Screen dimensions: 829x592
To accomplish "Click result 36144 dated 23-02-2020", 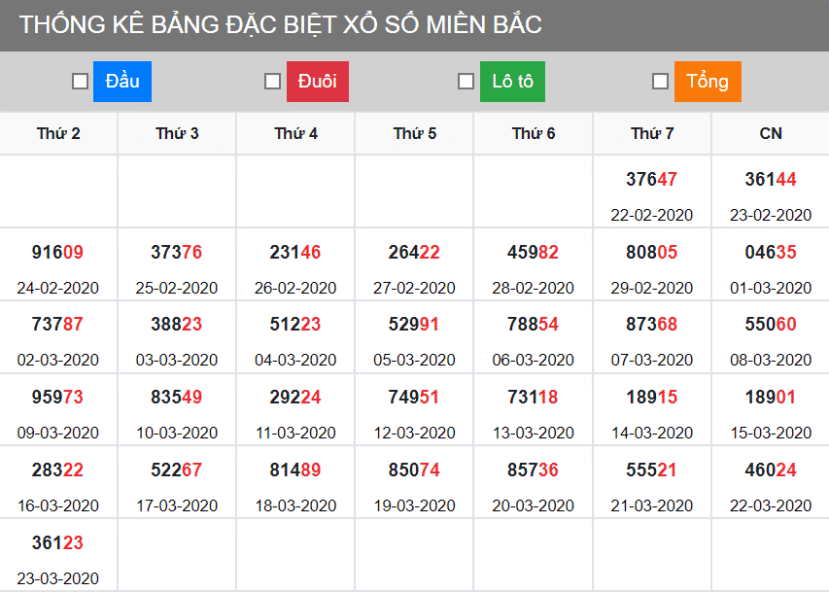I will coord(771,180).
